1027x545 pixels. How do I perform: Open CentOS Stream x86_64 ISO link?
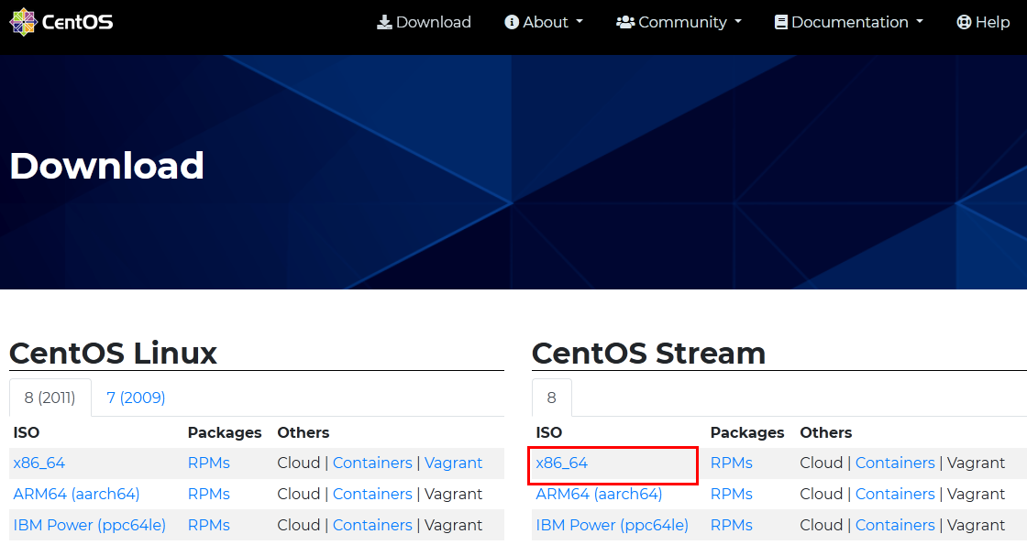coord(562,463)
